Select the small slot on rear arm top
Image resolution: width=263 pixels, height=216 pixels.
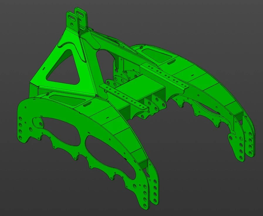pyautogui.click(x=171, y=62)
